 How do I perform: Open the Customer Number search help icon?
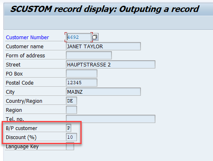pos(95,37)
